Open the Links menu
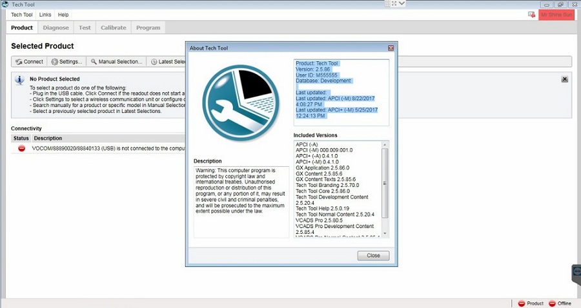 pos(45,14)
